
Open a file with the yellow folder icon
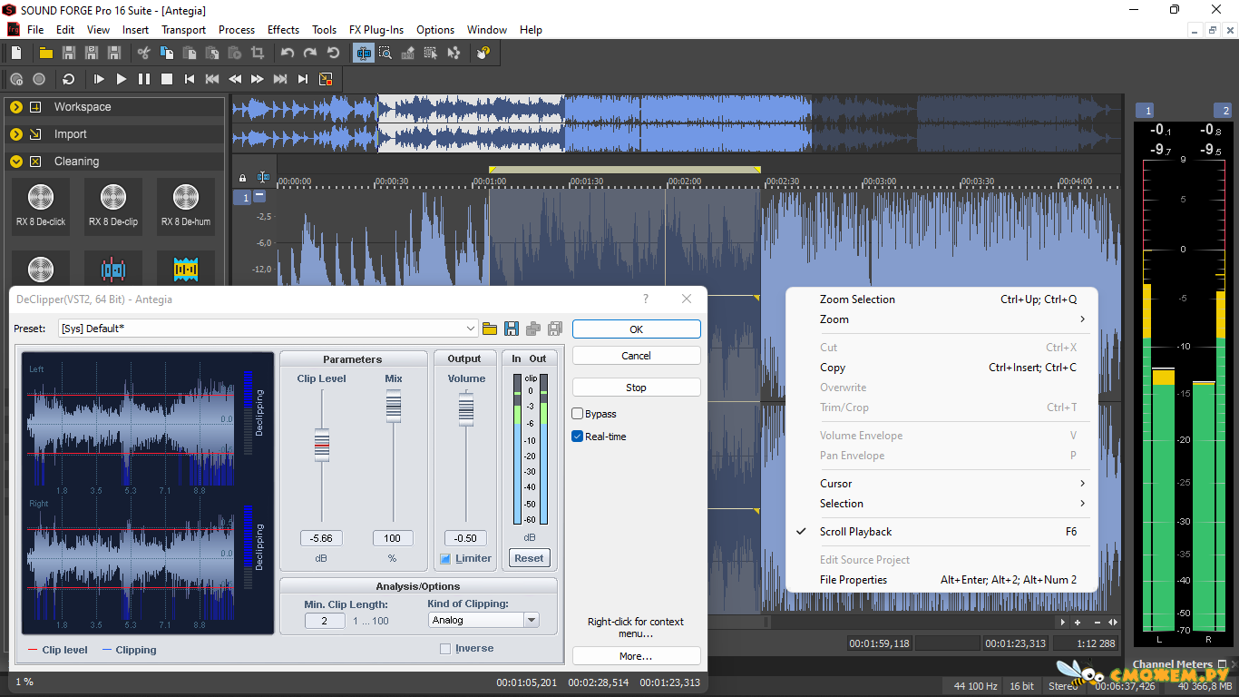click(45, 54)
